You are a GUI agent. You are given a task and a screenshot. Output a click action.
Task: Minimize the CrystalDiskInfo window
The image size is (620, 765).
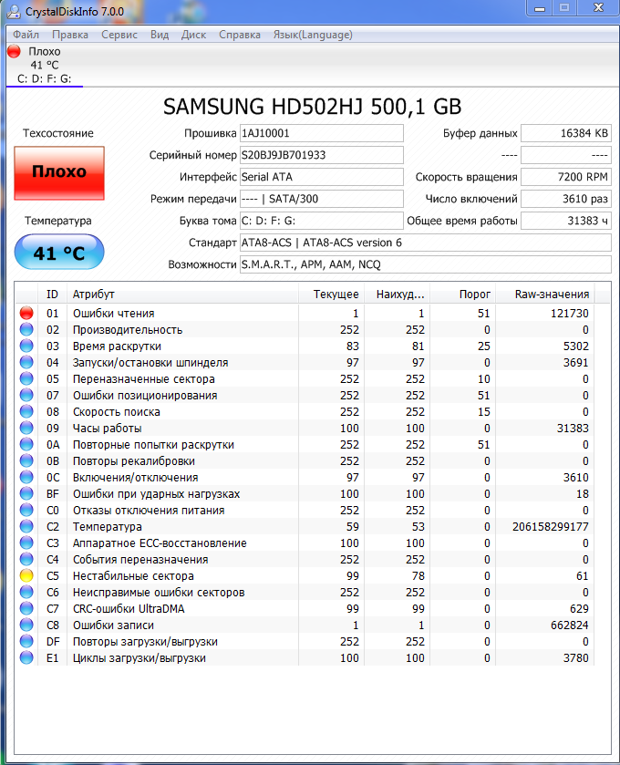tap(540, 8)
